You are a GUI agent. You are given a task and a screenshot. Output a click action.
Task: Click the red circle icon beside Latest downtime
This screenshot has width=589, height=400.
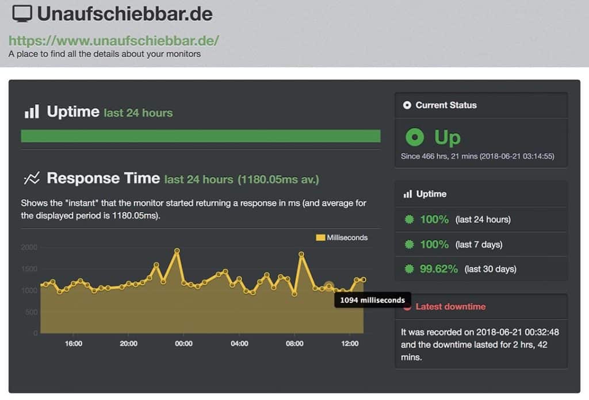pos(408,306)
